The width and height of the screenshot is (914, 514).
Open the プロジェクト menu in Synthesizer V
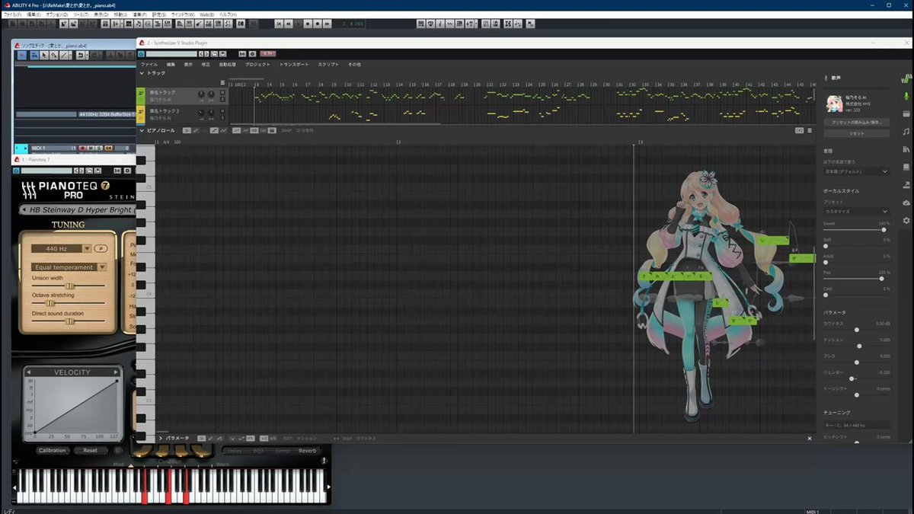257,65
